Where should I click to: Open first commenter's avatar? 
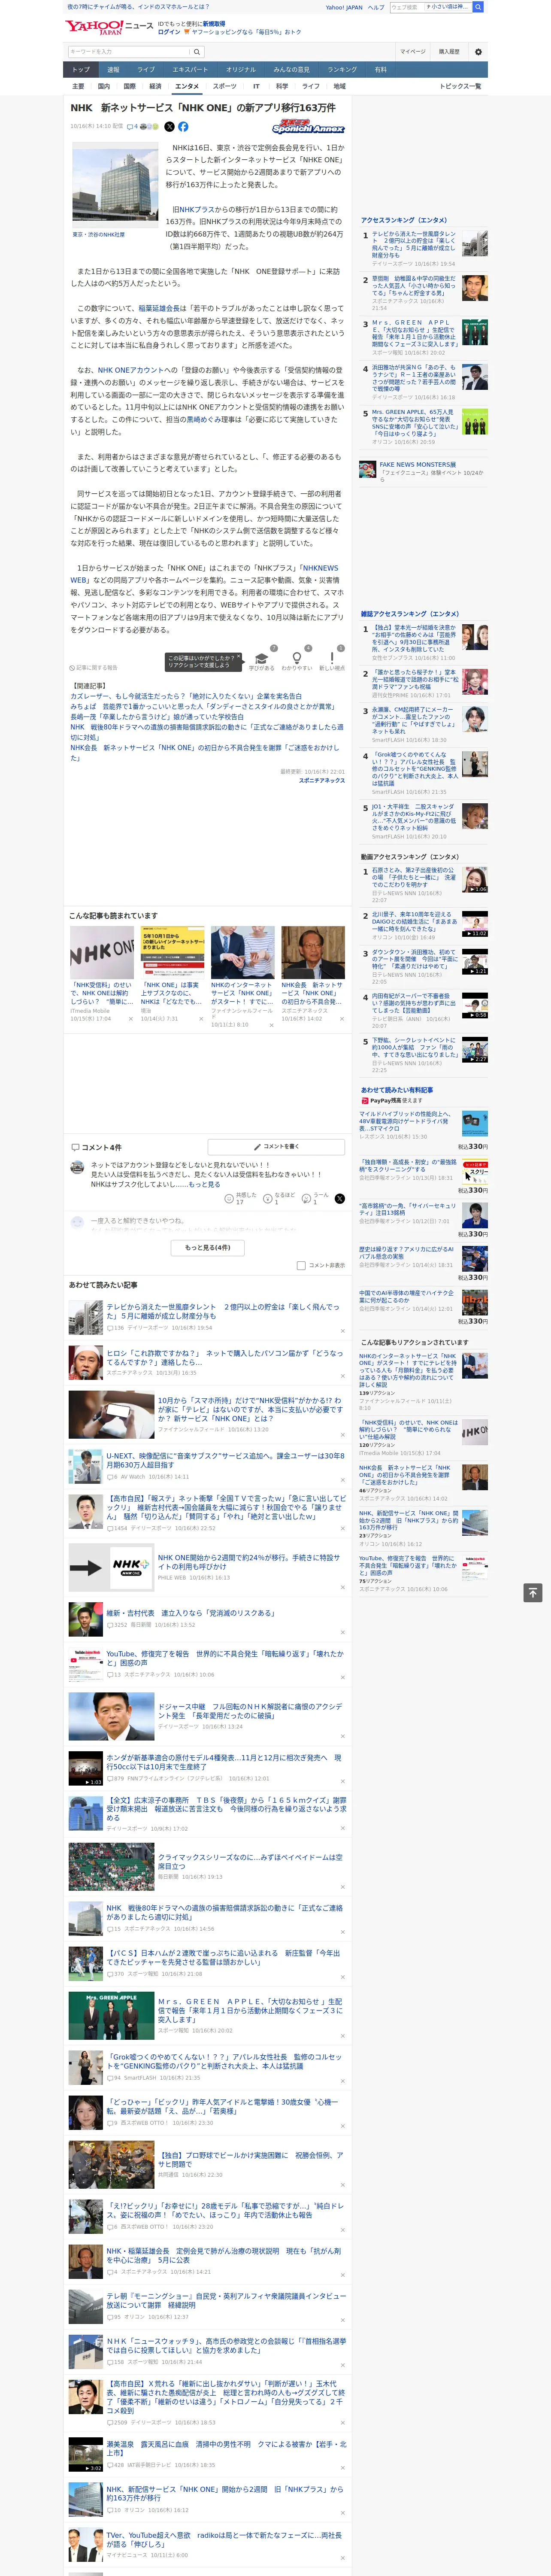pyautogui.click(x=77, y=1167)
